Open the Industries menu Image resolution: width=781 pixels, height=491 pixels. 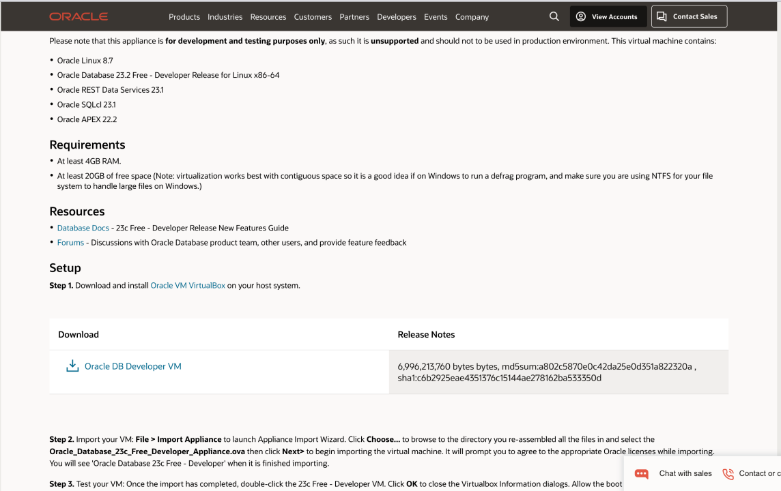tap(225, 17)
